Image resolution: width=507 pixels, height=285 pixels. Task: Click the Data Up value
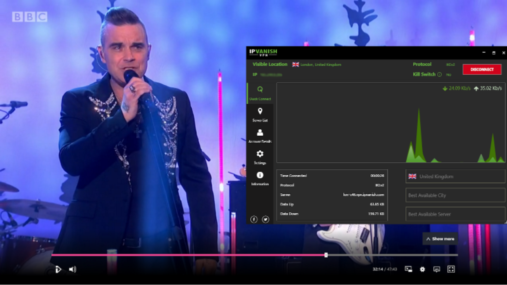(377, 204)
